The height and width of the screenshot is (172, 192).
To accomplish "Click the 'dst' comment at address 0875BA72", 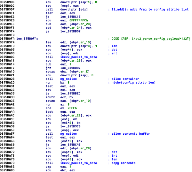I will pos(114,152).
